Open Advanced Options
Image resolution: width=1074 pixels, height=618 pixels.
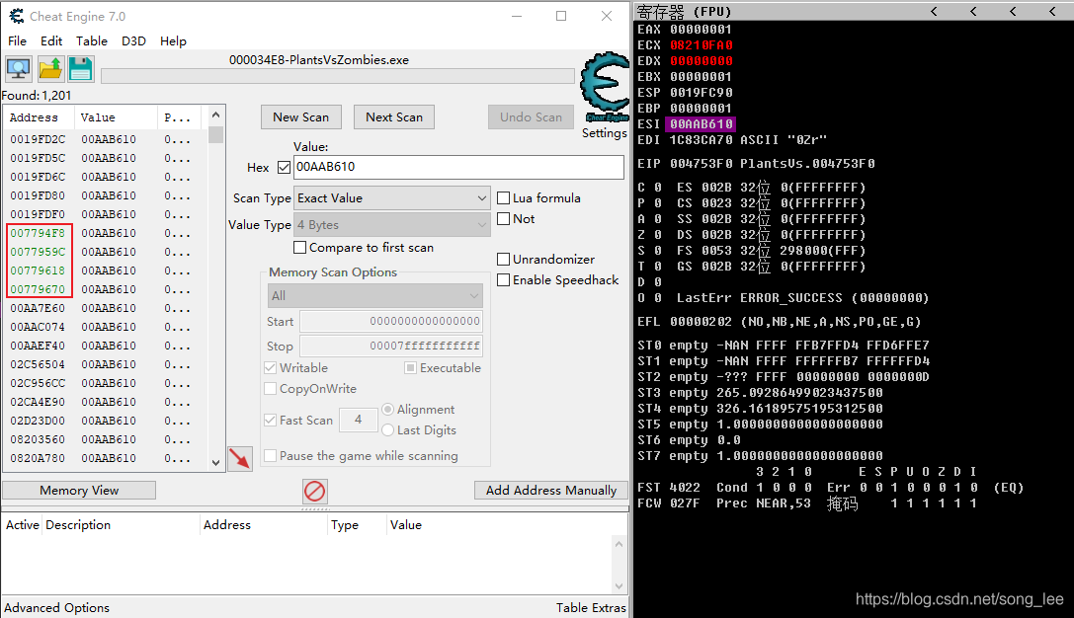click(57, 608)
